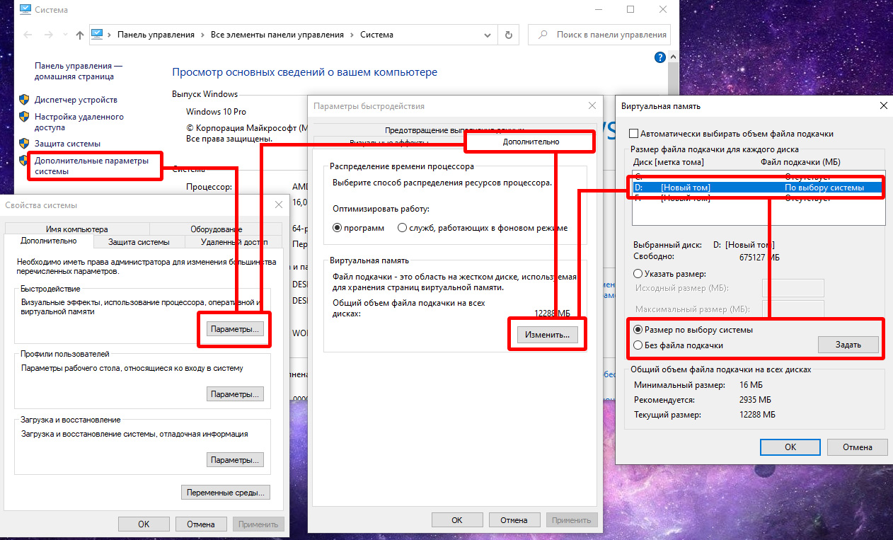Click the computer icon in the address bar
Viewport: 893px width, 540px height.
point(98,35)
